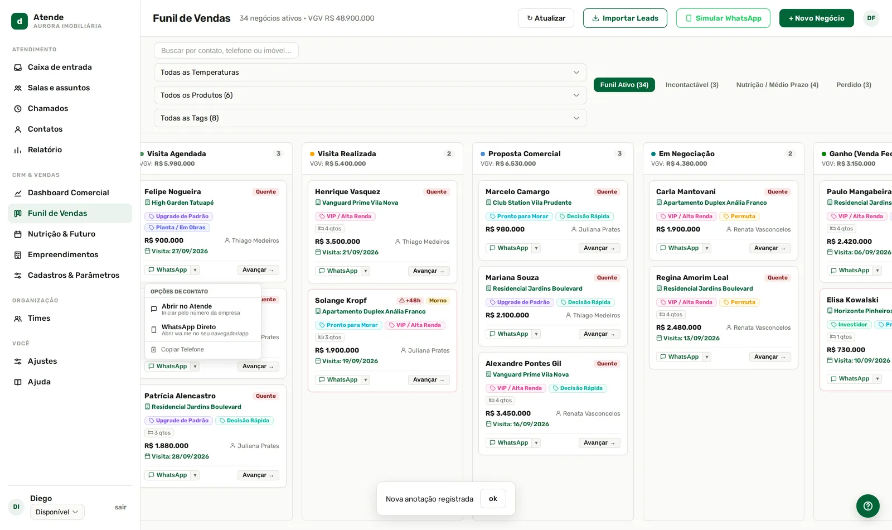Image resolution: width=892 pixels, height=530 pixels.
Task: Click the DF user avatar
Action: [871, 18]
